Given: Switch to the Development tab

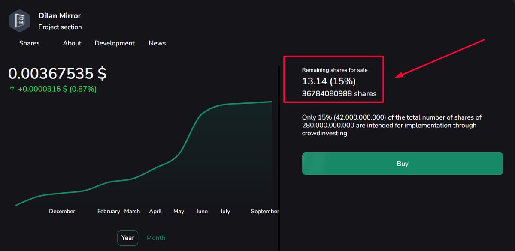Looking at the screenshot, I should 114,43.
